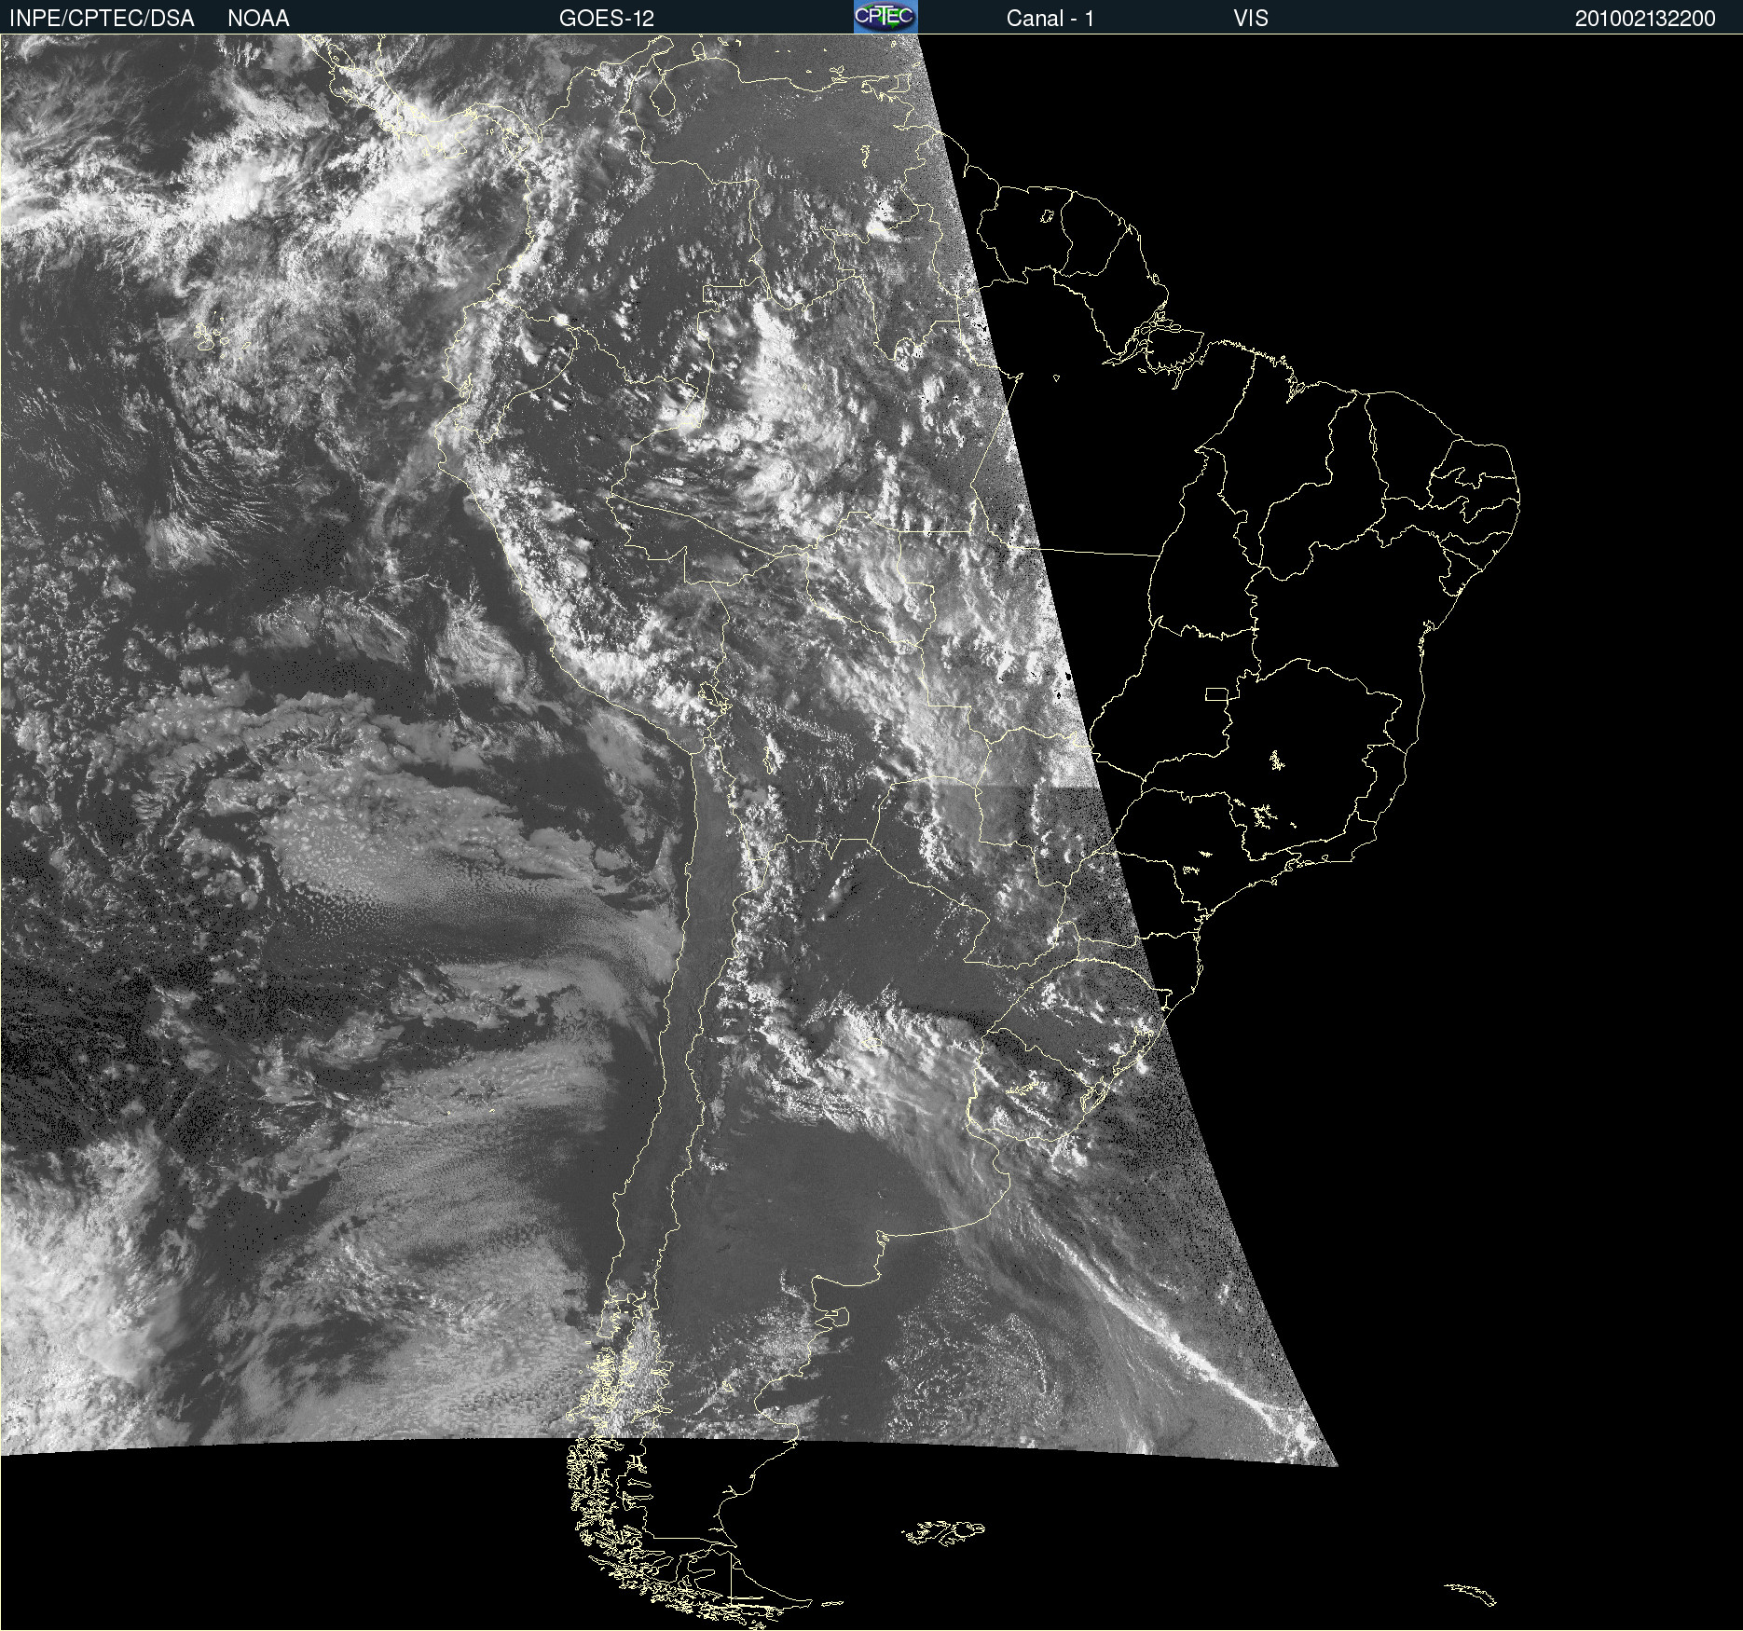1743x1631 pixels.
Task: Click the VIS channel label
Action: [1251, 19]
